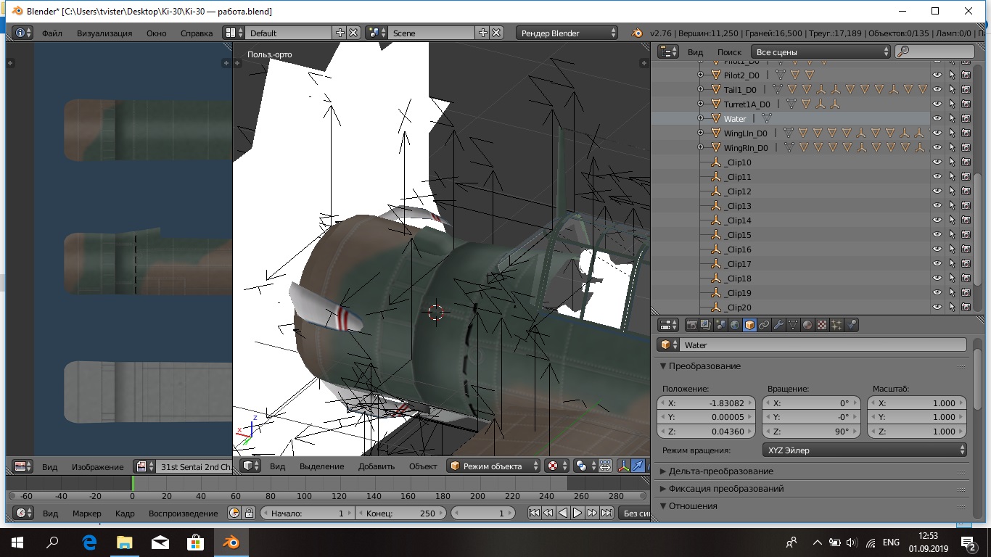991x557 pixels.
Task: Click the Position X value field
Action: (x=706, y=403)
